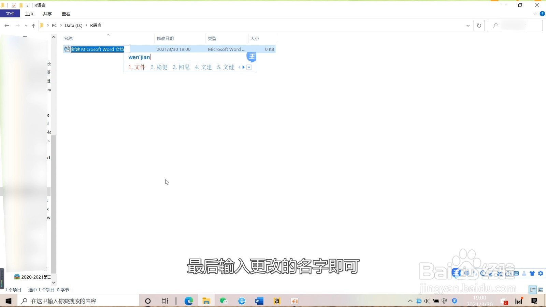The width and height of the screenshot is (546, 307).
Task: Click the Properties checkmark quick-access icon
Action: pos(14,5)
